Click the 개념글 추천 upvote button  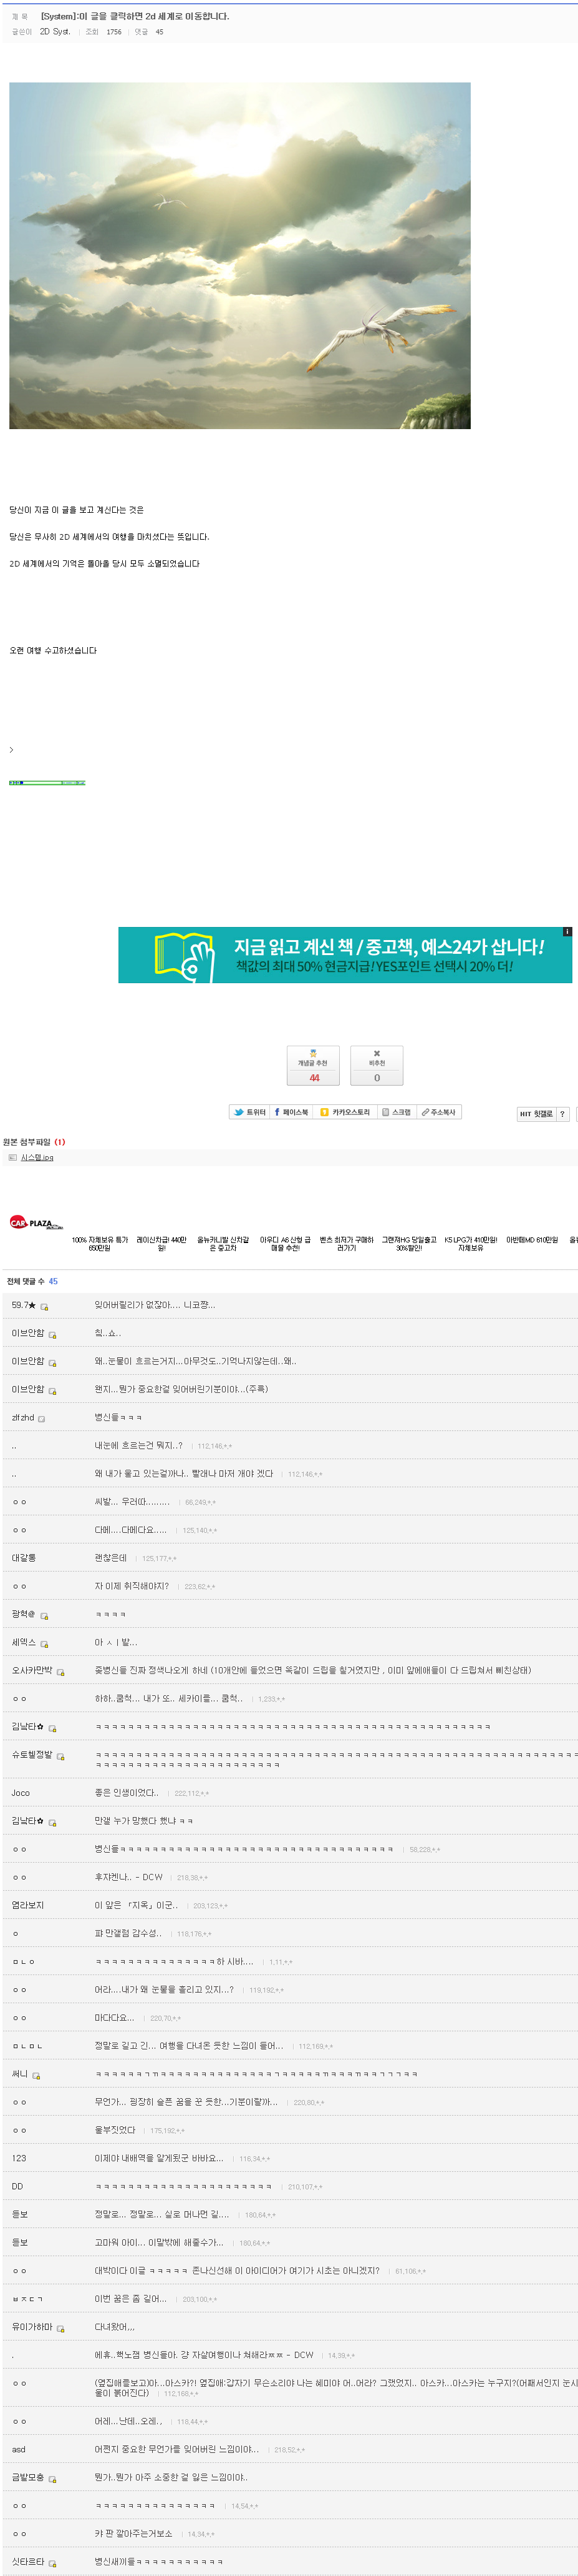[312, 1065]
